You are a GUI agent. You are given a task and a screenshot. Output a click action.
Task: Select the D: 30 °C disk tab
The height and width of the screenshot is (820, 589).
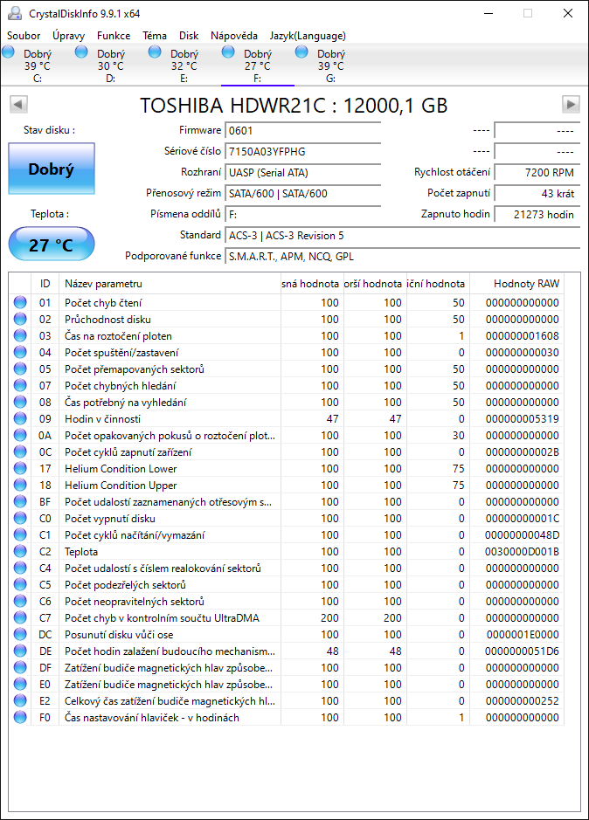(x=111, y=65)
